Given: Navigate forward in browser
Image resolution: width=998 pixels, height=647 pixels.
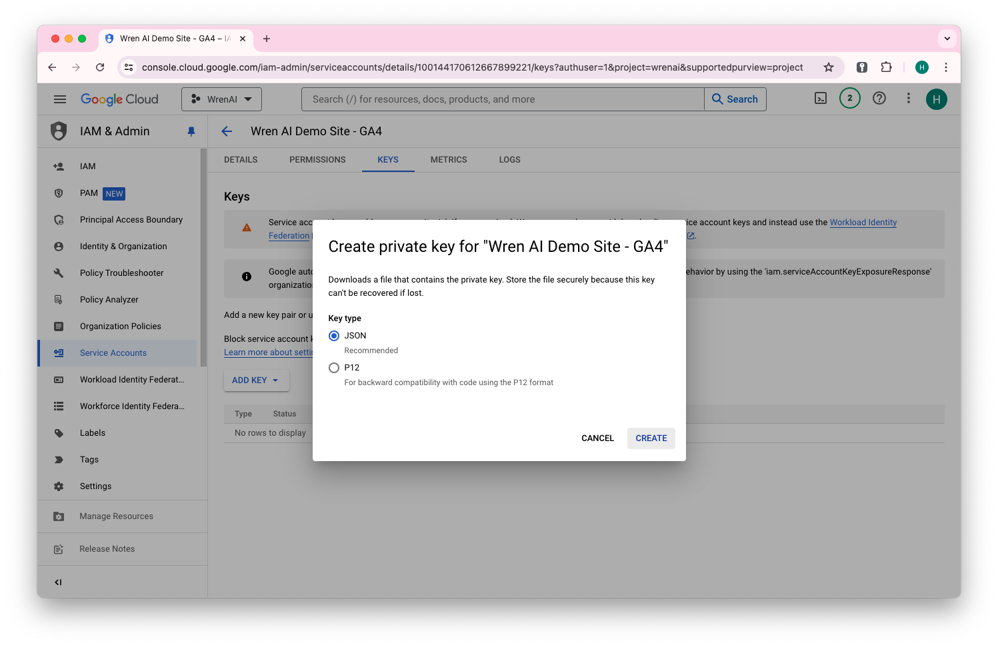Looking at the screenshot, I should pyautogui.click(x=76, y=67).
